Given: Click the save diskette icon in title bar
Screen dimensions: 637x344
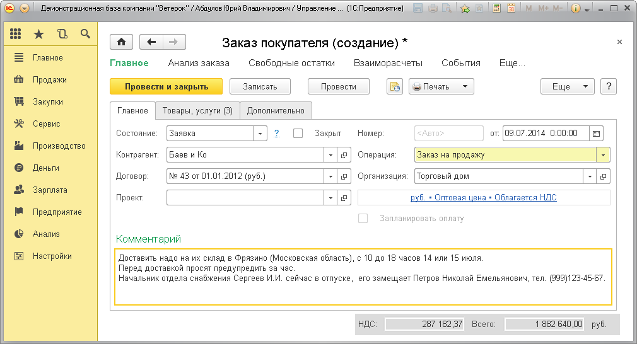Looking at the screenshot, I should click(x=418, y=8).
